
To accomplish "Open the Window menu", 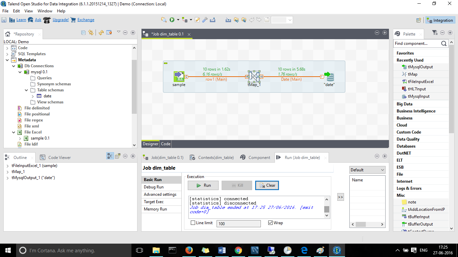I will (45, 11).
